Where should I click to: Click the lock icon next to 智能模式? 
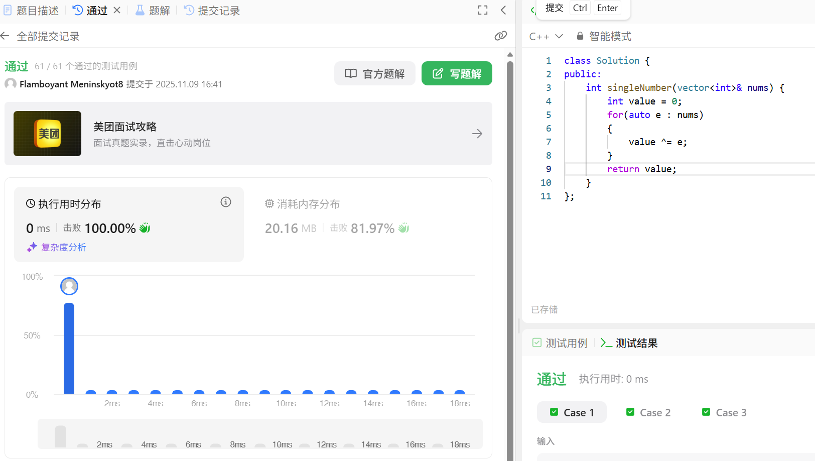pyautogui.click(x=580, y=36)
